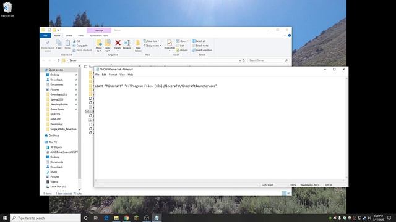Click the Notepad icon on the taskbar

point(157,218)
